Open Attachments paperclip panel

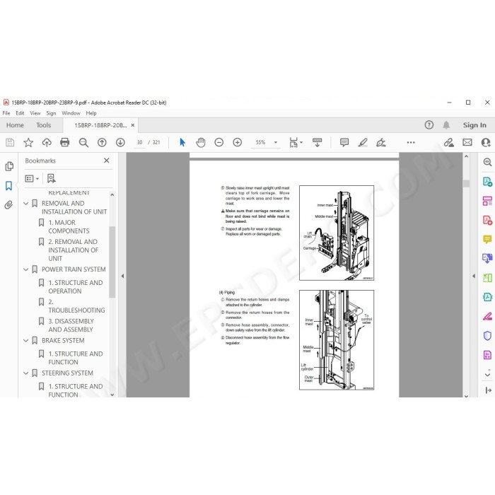click(8, 205)
